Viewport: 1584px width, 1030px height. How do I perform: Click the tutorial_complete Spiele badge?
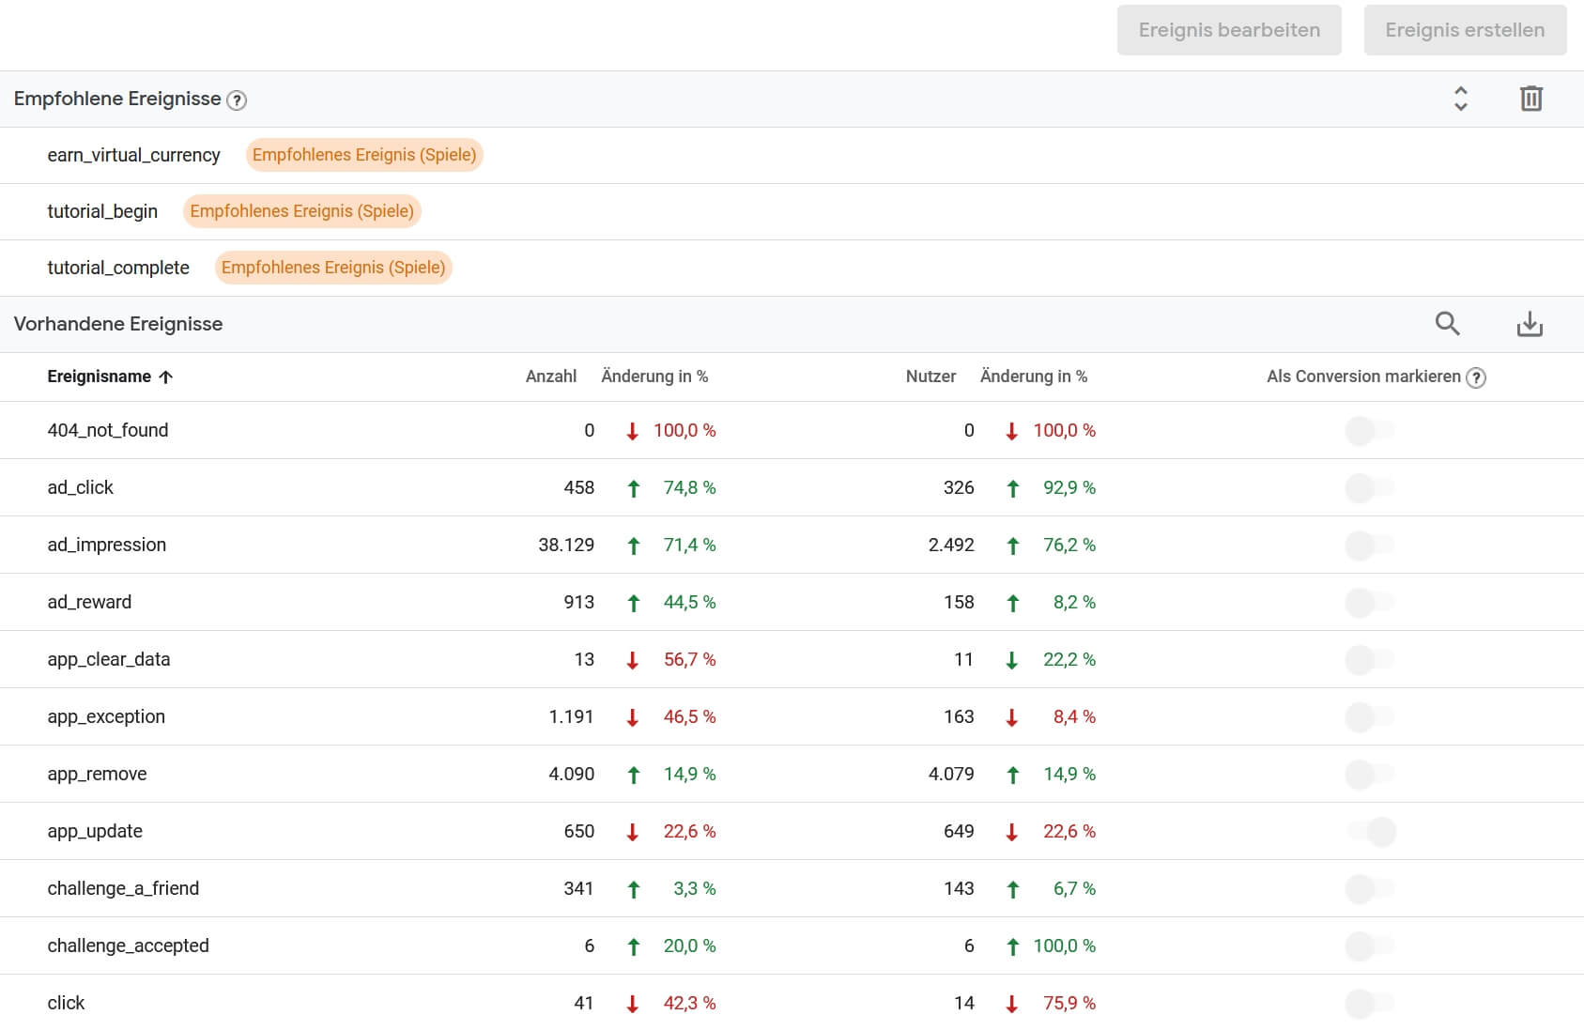333,268
